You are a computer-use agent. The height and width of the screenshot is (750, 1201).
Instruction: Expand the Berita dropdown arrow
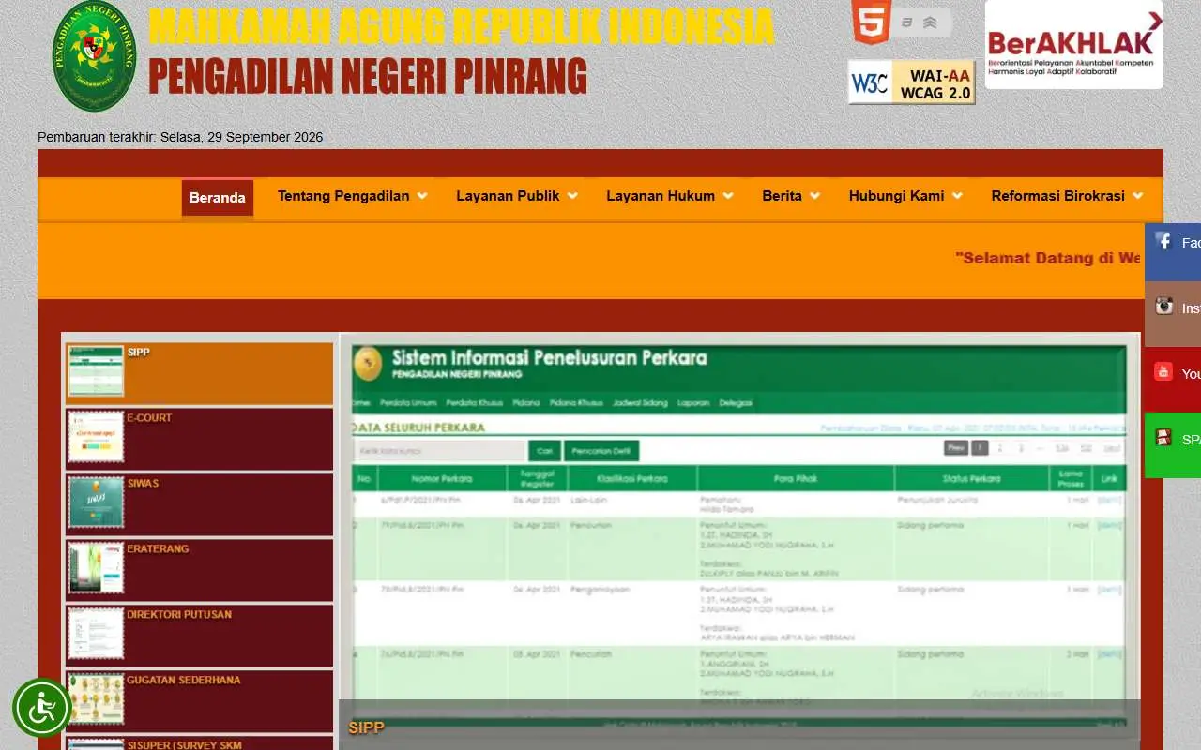(814, 196)
